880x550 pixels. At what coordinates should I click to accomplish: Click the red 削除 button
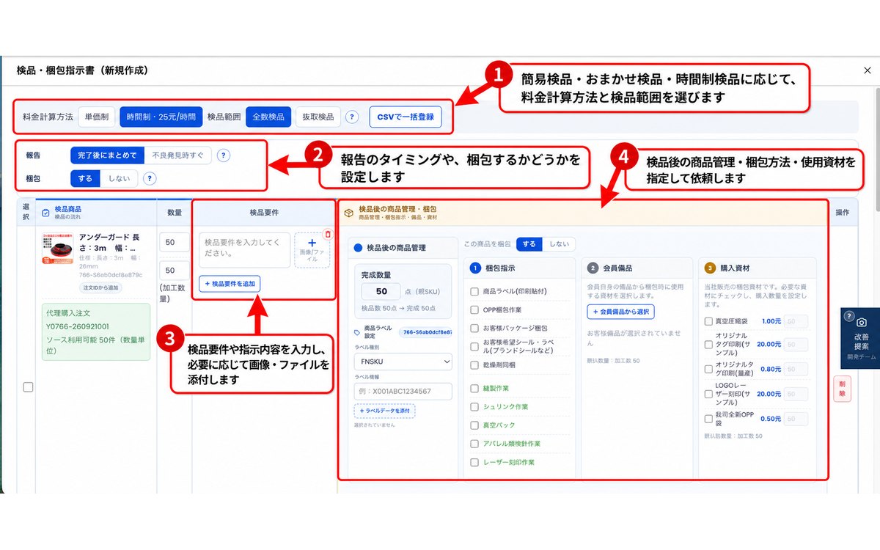coord(843,388)
